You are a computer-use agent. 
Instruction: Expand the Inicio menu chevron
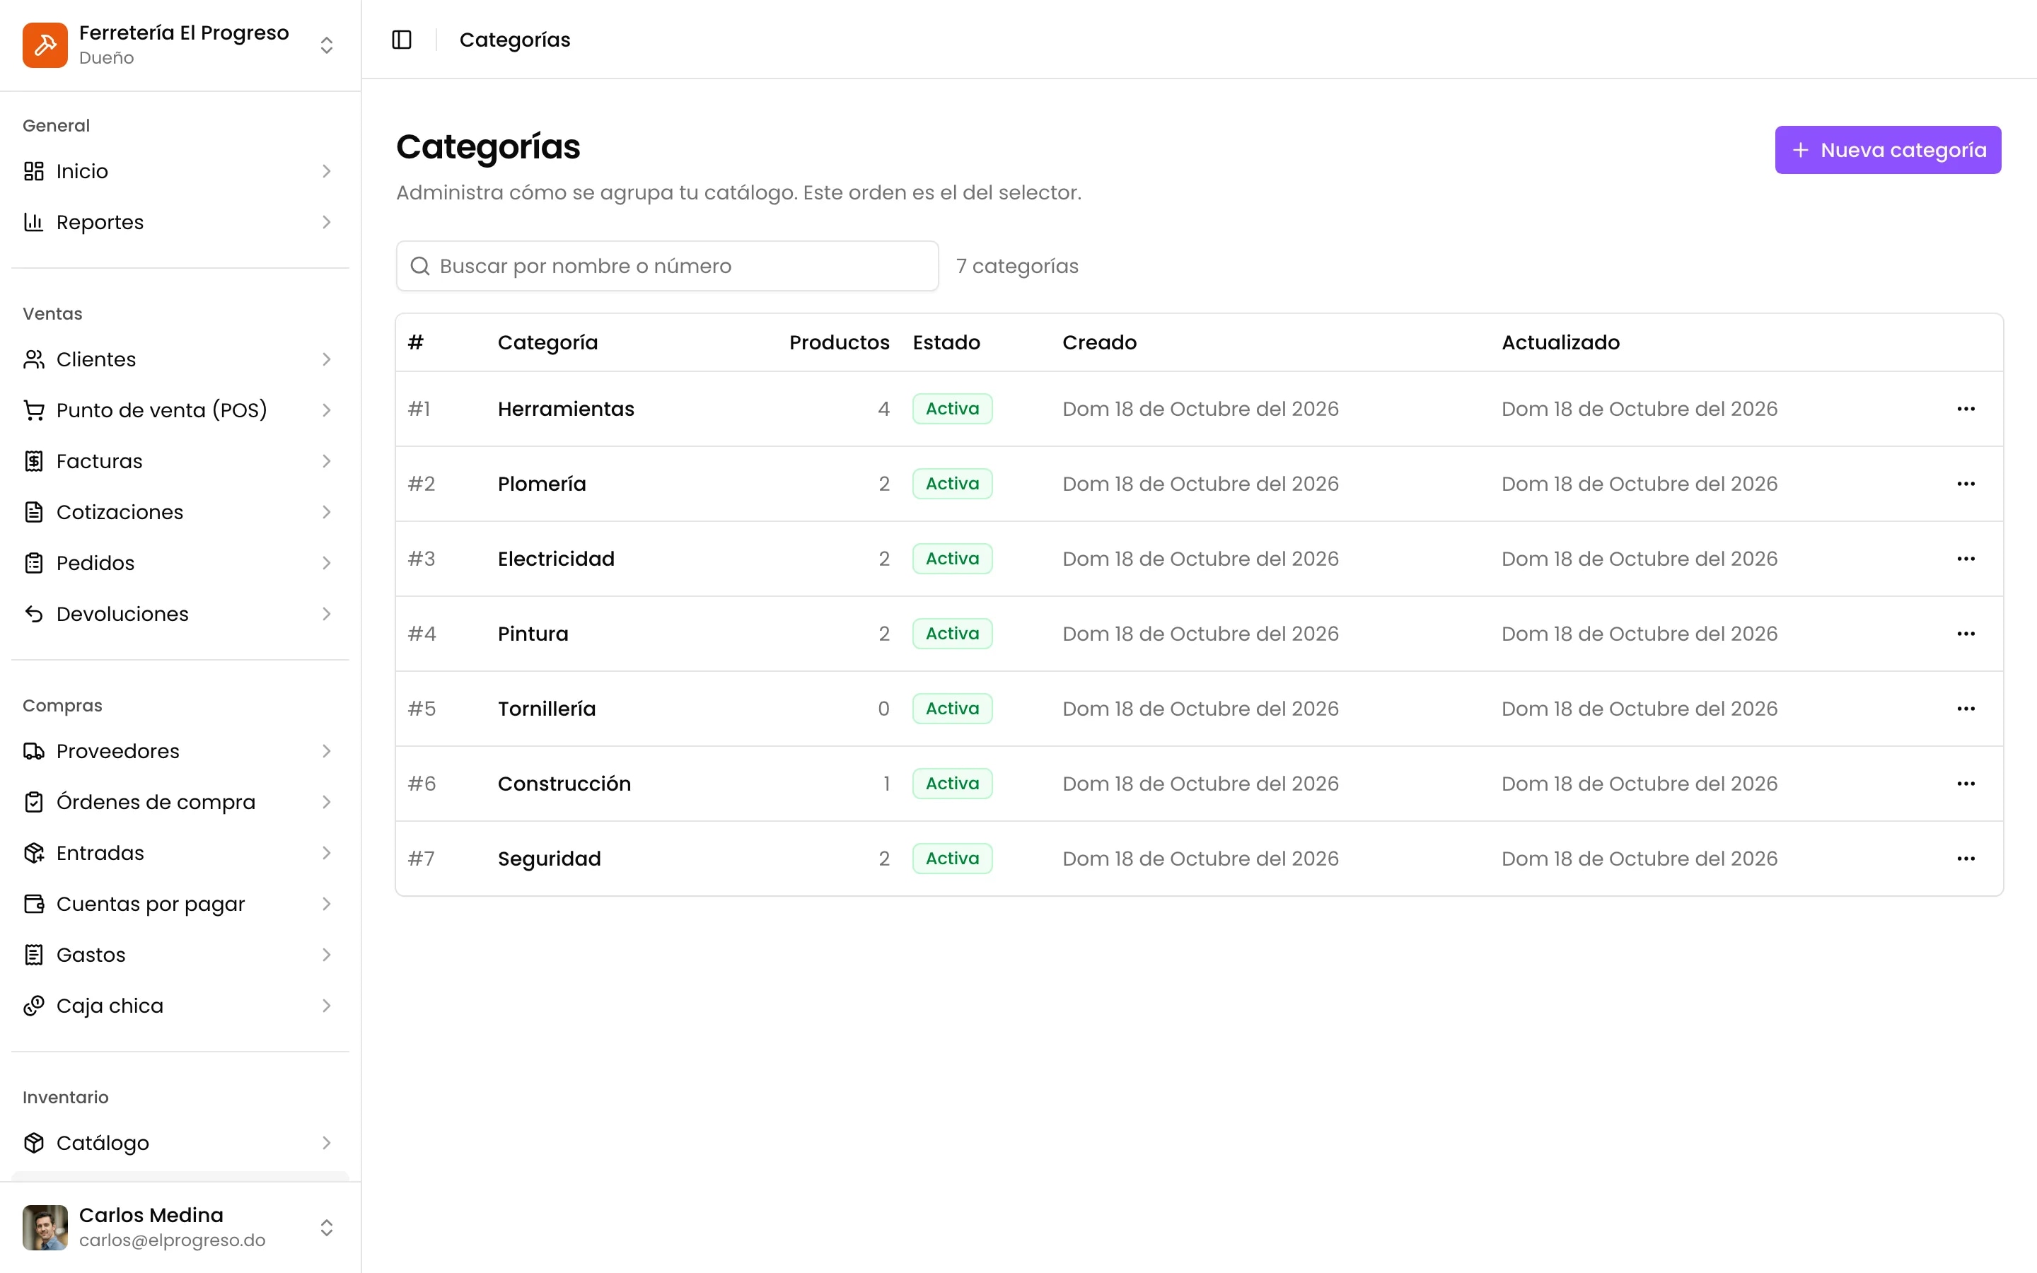[327, 171]
